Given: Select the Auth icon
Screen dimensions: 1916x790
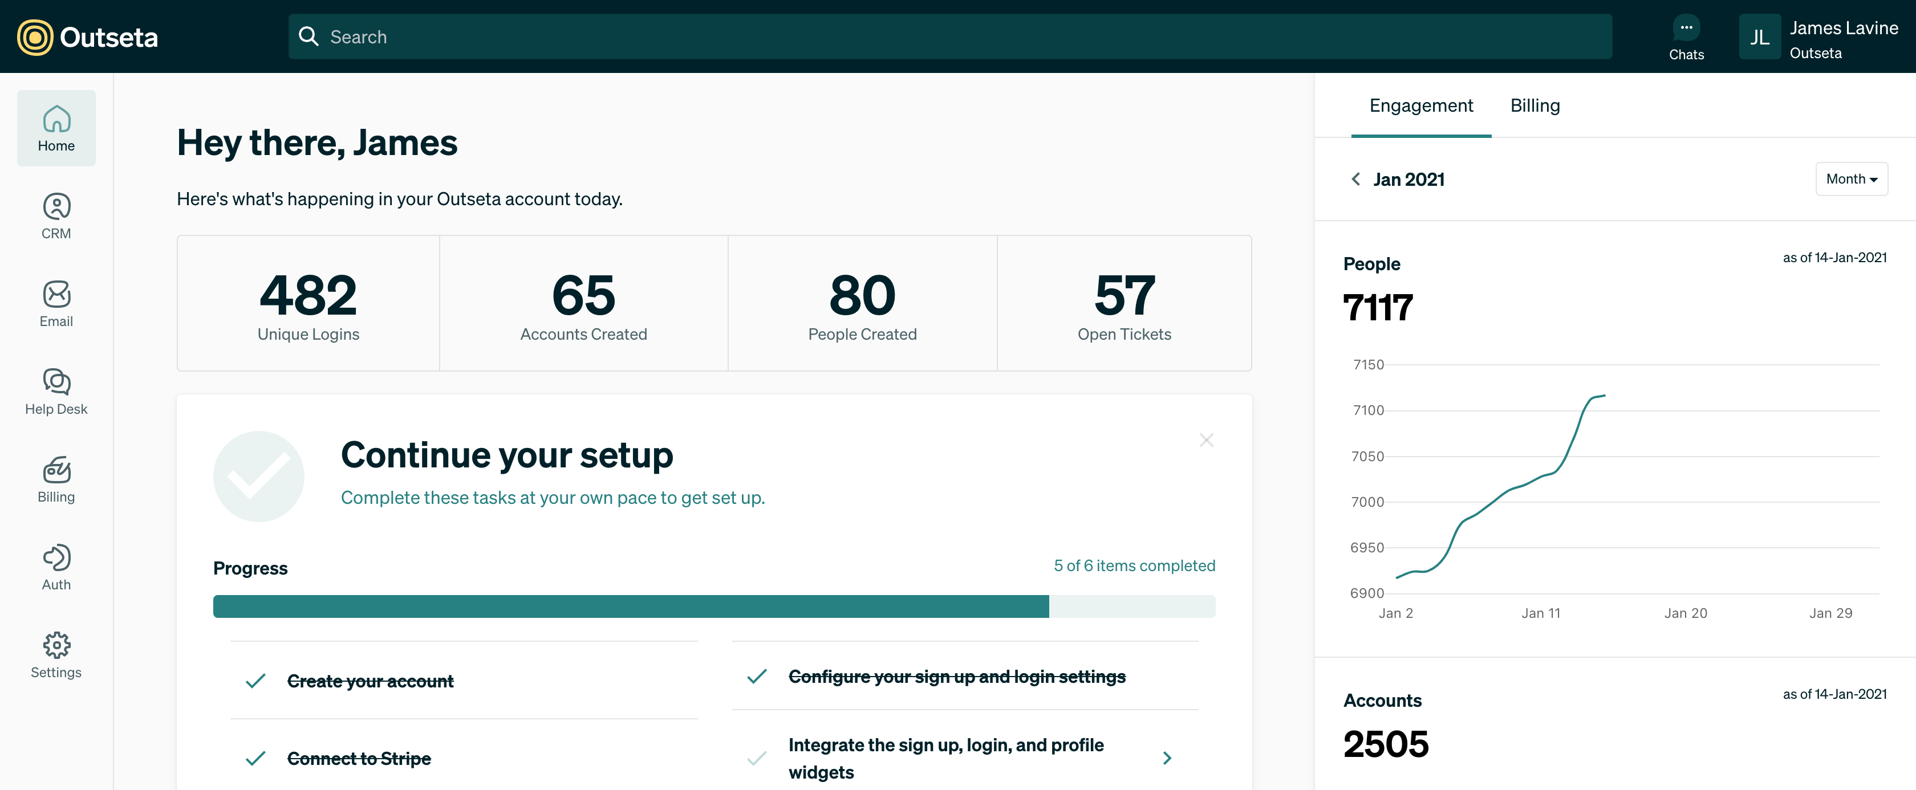Looking at the screenshot, I should click(x=56, y=567).
